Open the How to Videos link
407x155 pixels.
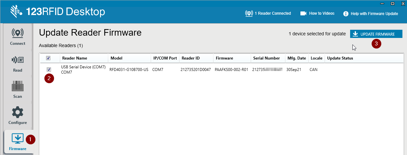click(x=322, y=13)
